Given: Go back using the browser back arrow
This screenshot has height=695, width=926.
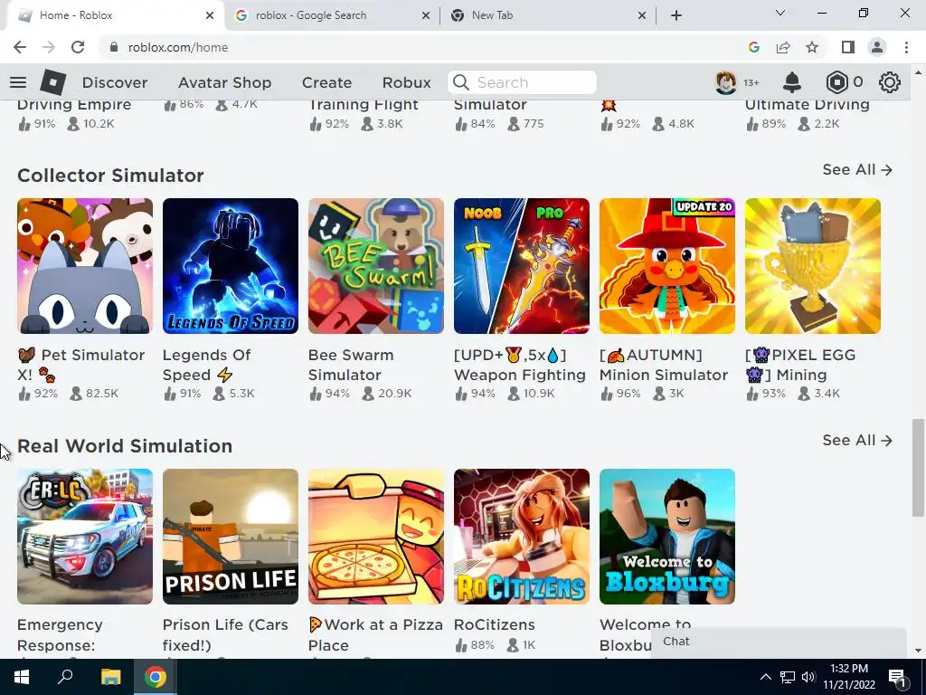Looking at the screenshot, I should pyautogui.click(x=20, y=47).
